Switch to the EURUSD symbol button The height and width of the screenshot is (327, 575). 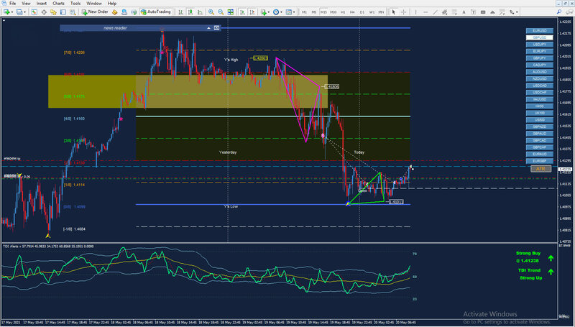tap(538, 31)
